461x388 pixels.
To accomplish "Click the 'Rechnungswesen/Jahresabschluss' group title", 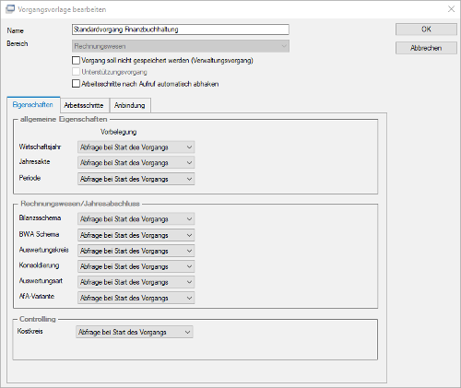I will [x=80, y=204].
